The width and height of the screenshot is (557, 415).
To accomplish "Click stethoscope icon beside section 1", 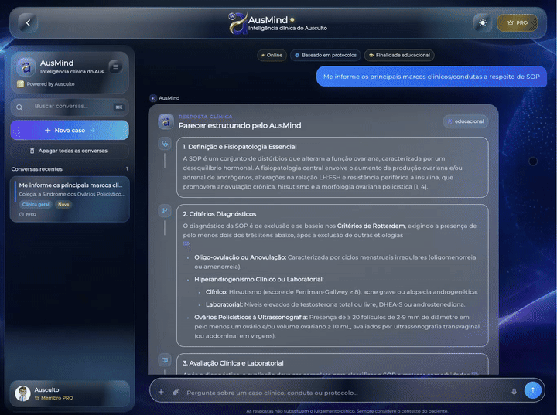I will click(x=165, y=144).
